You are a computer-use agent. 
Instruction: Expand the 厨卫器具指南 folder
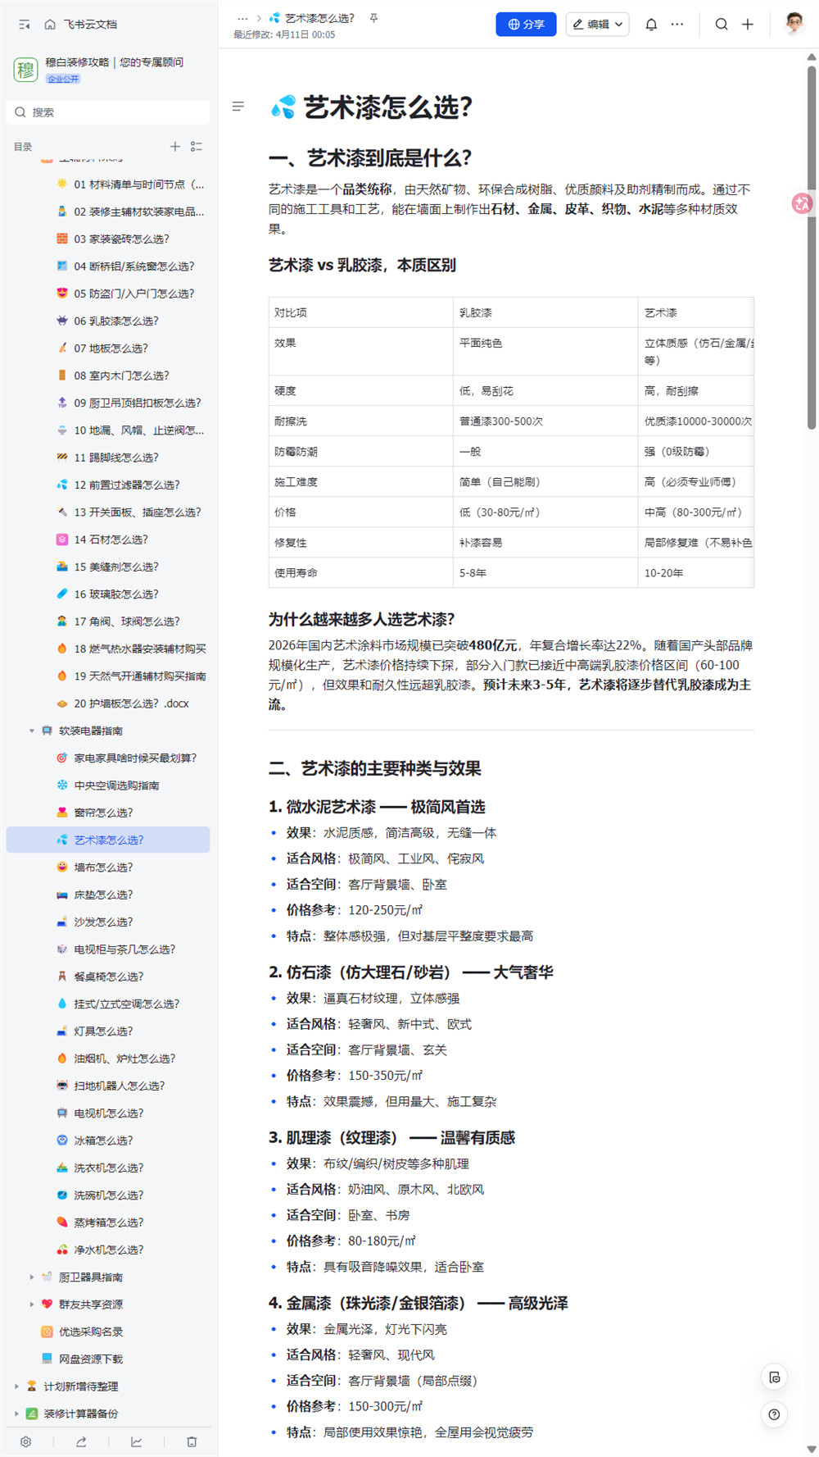point(32,1277)
